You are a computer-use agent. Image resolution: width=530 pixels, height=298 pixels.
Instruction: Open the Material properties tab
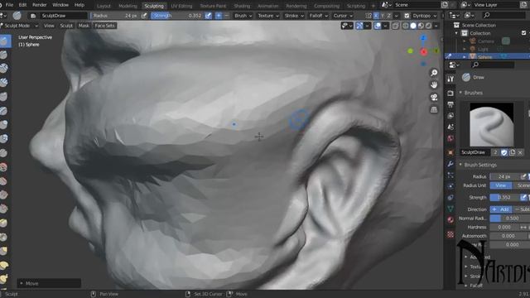[450, 220]
